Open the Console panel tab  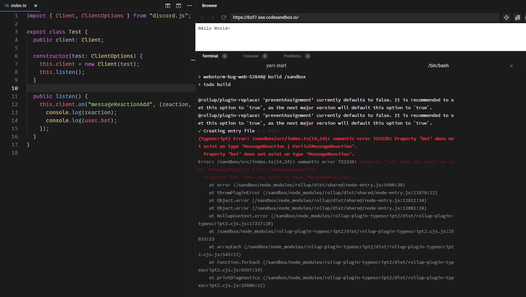[251, 56]
